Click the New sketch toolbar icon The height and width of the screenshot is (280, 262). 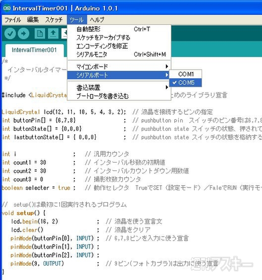pyautogui.click(x=40, y=33)
